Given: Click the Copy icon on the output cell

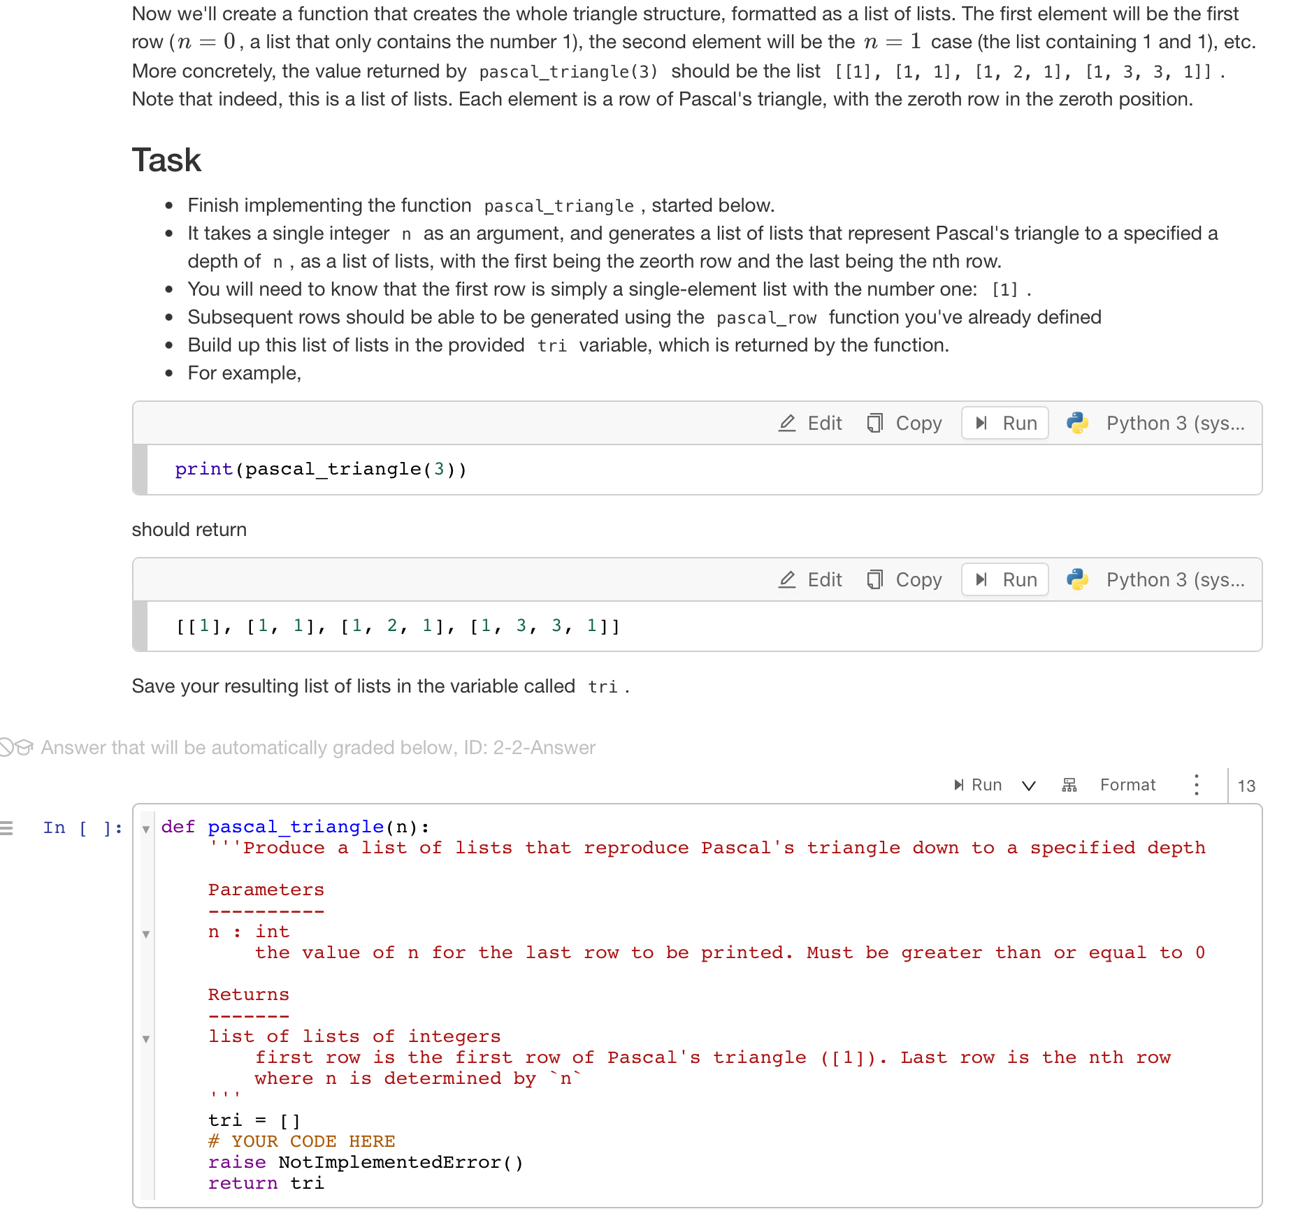Looking at the screenshot, I should point(874,579).
